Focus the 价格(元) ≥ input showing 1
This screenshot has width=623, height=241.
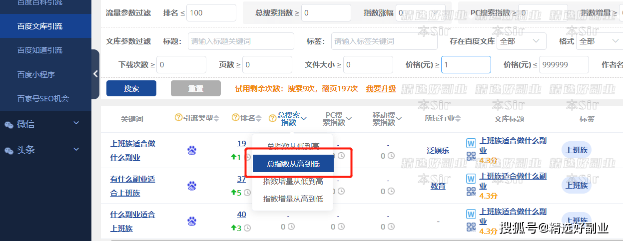[466, 64]
